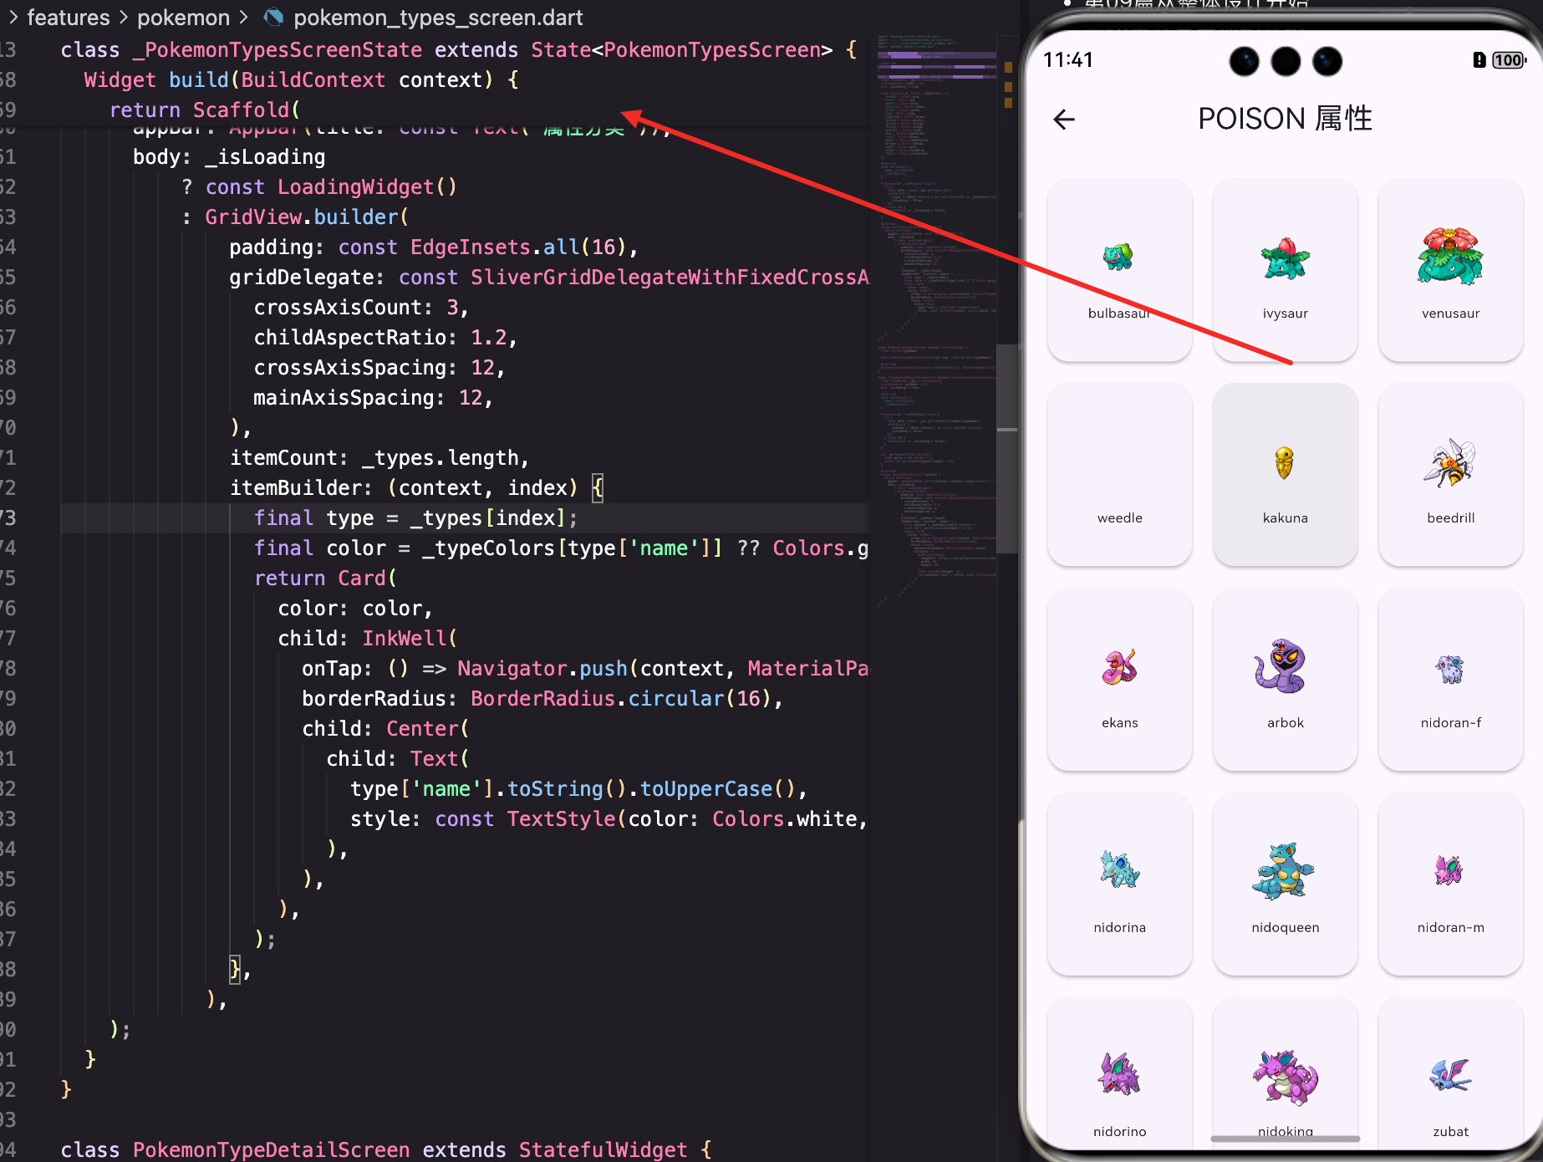This screenshot has width=1543, height=1162.
Task: Tap the beedrill sprite
Action: tap(1450, 463)
